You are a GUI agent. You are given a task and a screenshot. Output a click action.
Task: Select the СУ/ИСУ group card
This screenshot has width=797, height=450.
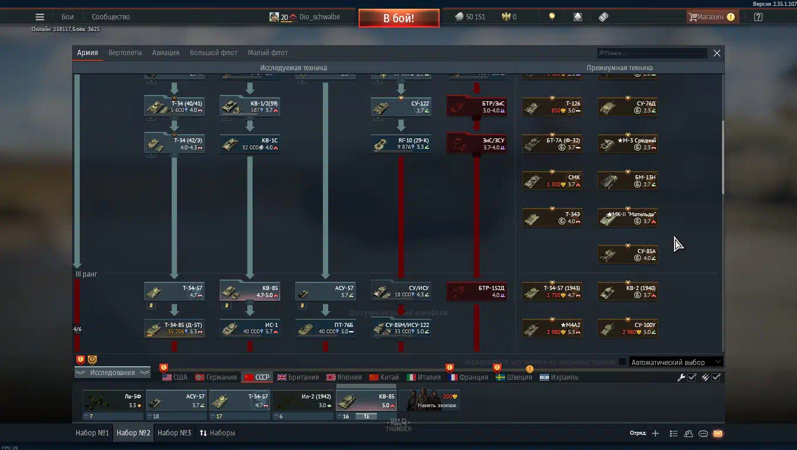click(401, 291)
